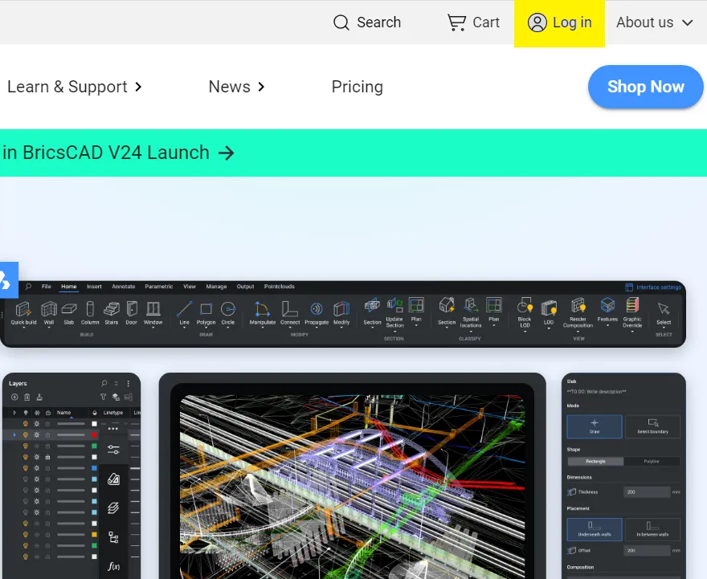Select the Quick build tool icon
Viewport: 707px width, 579px height.
23,309
